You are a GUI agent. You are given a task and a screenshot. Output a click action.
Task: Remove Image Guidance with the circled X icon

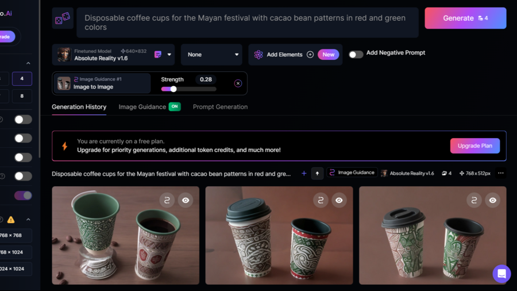[x=238, y=83]
